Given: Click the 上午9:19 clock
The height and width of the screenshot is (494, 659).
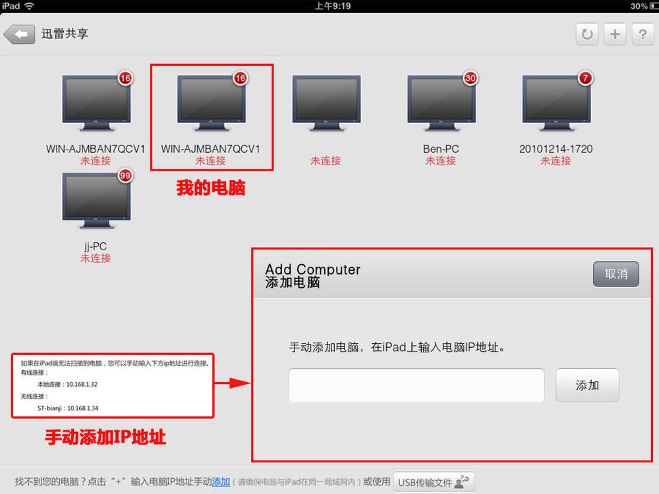Looking at the screenshot, I should pos(332,6).
